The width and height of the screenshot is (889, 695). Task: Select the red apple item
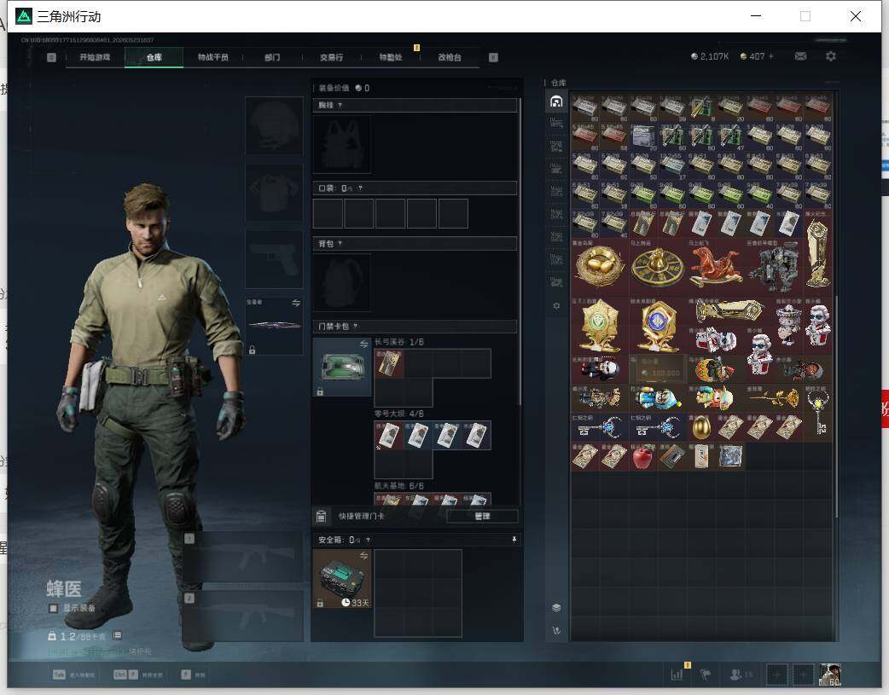643,456
